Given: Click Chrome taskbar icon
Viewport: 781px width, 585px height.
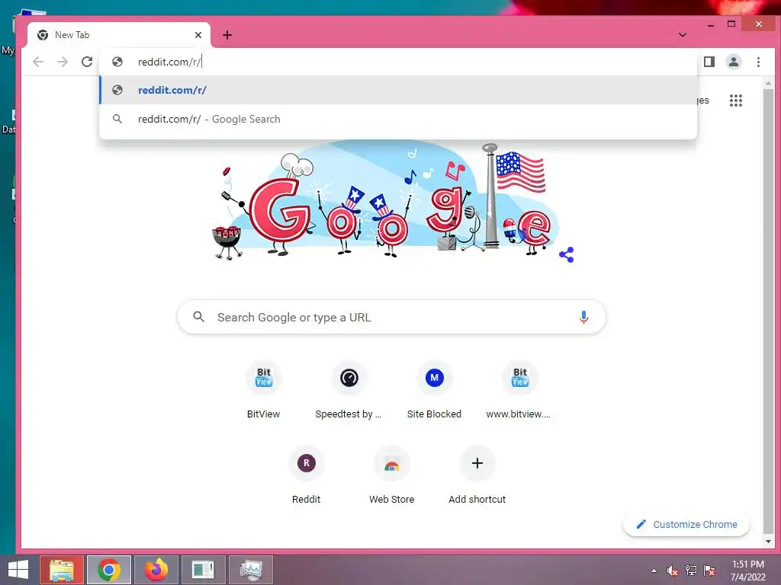Looking at the screenshot, I should (x=109, y=570).
